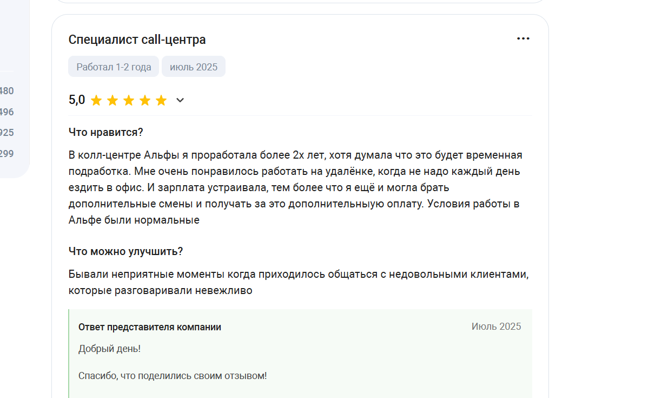The image size is (655, 398).
Task: Click the first rating star
Action: click(96, 100)
